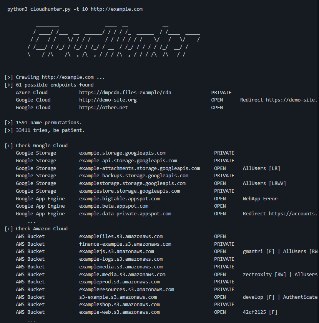Select the URL https://dmpcdn.files-example/cdn

click(x=125, y=93)
